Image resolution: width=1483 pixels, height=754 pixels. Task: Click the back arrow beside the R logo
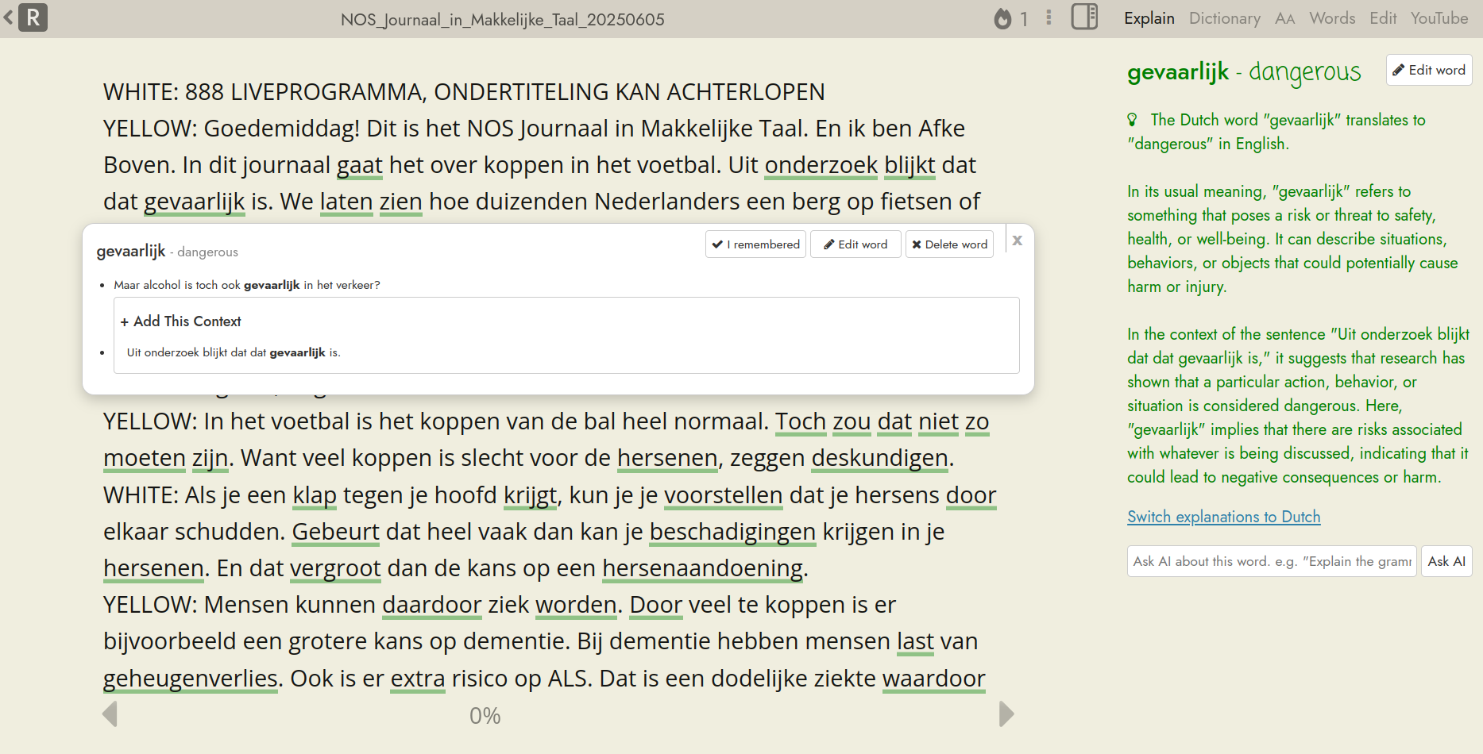(x=8, y=17)
